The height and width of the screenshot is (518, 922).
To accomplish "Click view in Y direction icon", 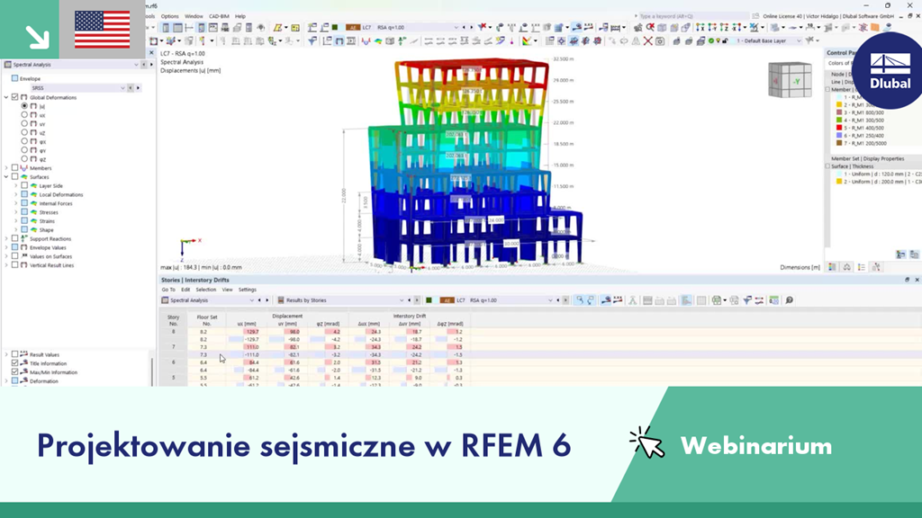I will pos(712,28).
